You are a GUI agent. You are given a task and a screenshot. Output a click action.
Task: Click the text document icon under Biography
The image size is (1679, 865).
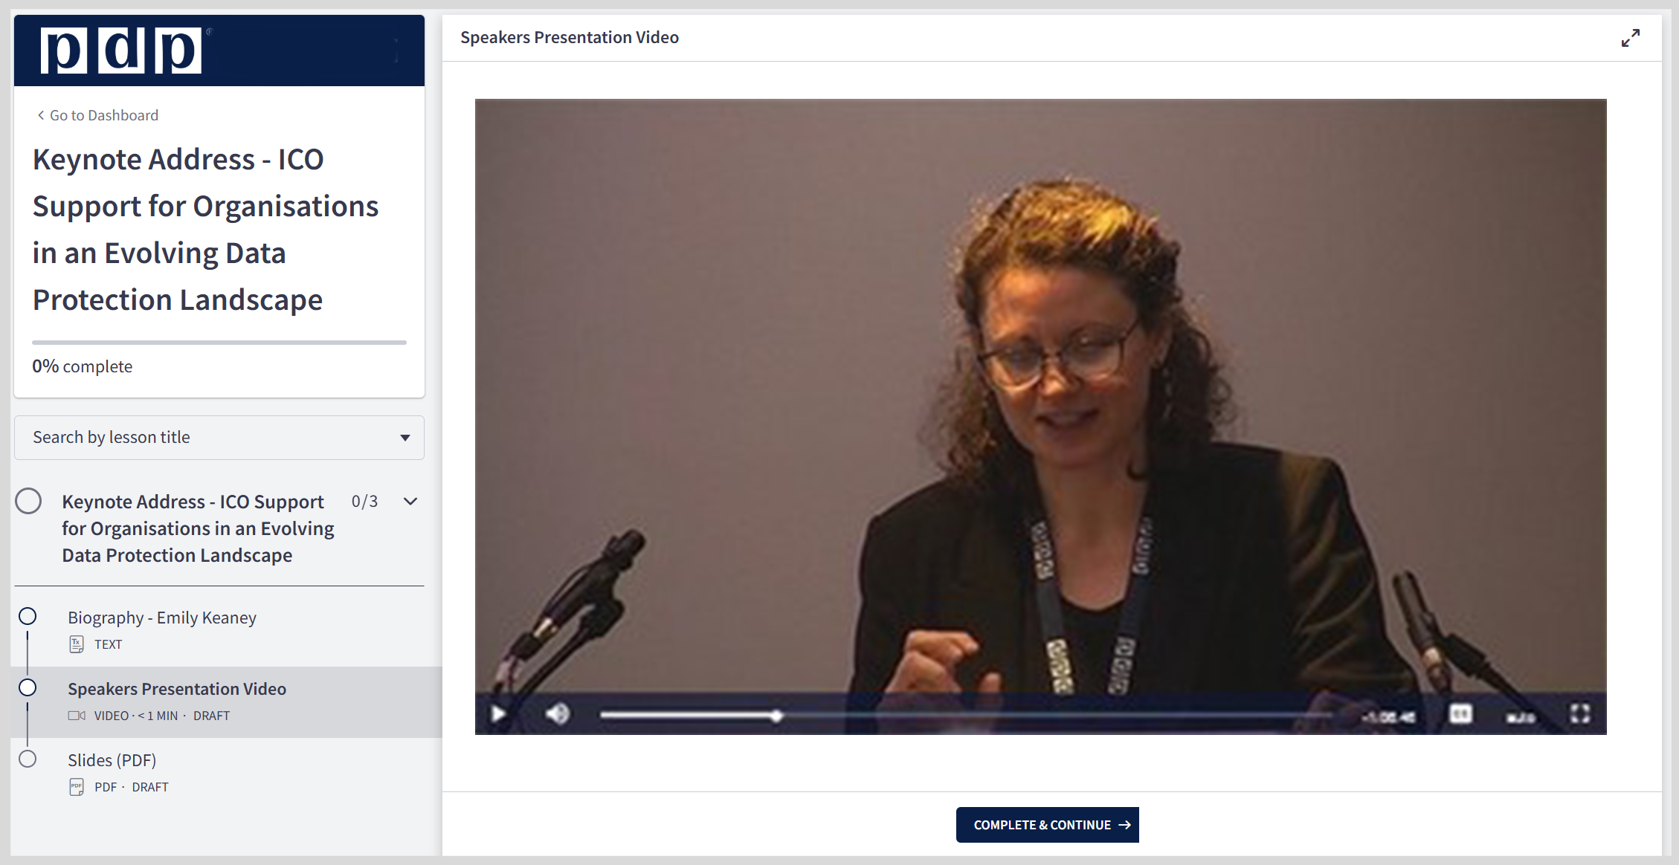[x=77, y=644]
